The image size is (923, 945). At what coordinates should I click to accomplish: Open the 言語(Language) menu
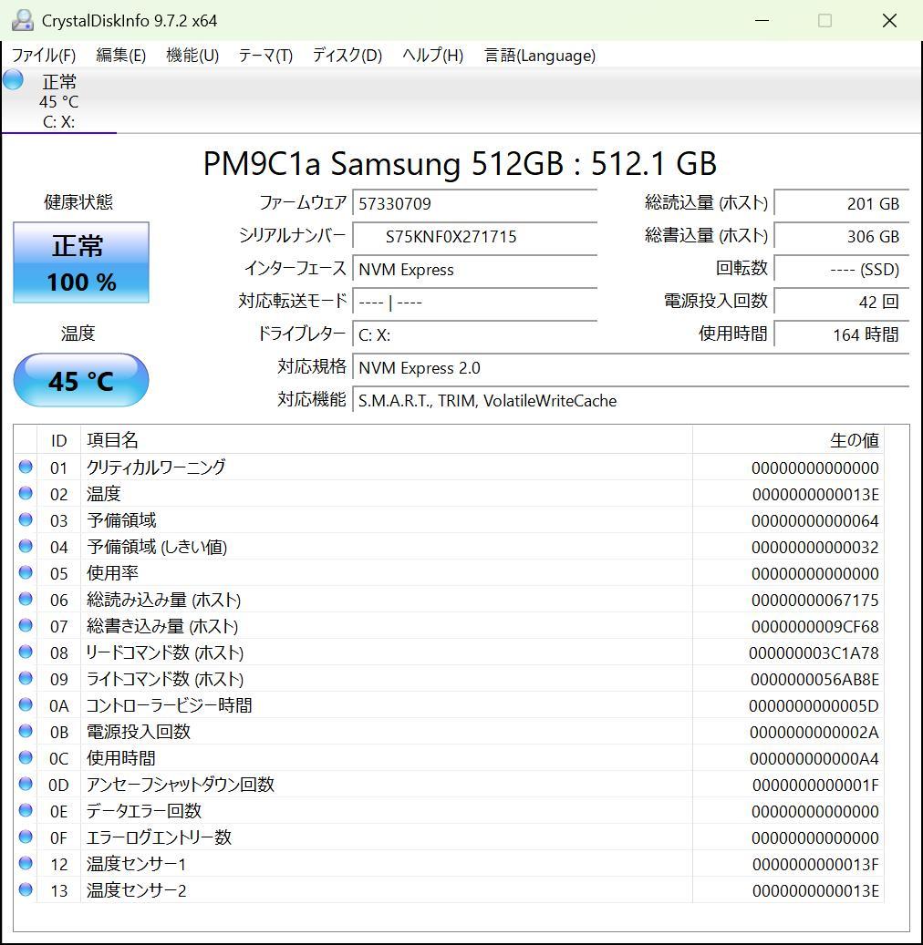pyautogui.click(x=539, y=56)
